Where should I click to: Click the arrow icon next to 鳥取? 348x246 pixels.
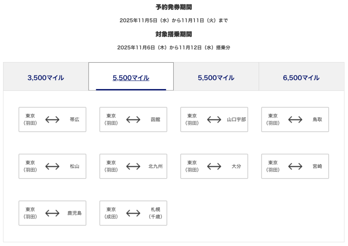295,119
